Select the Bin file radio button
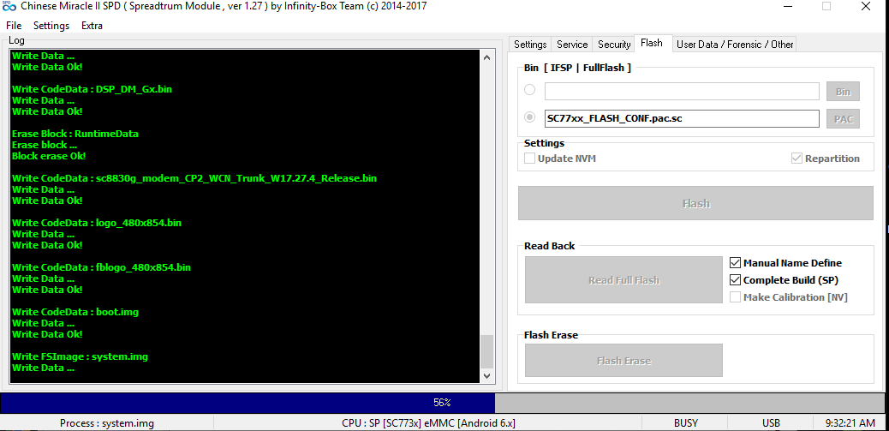889x431 pixels. 529,90
